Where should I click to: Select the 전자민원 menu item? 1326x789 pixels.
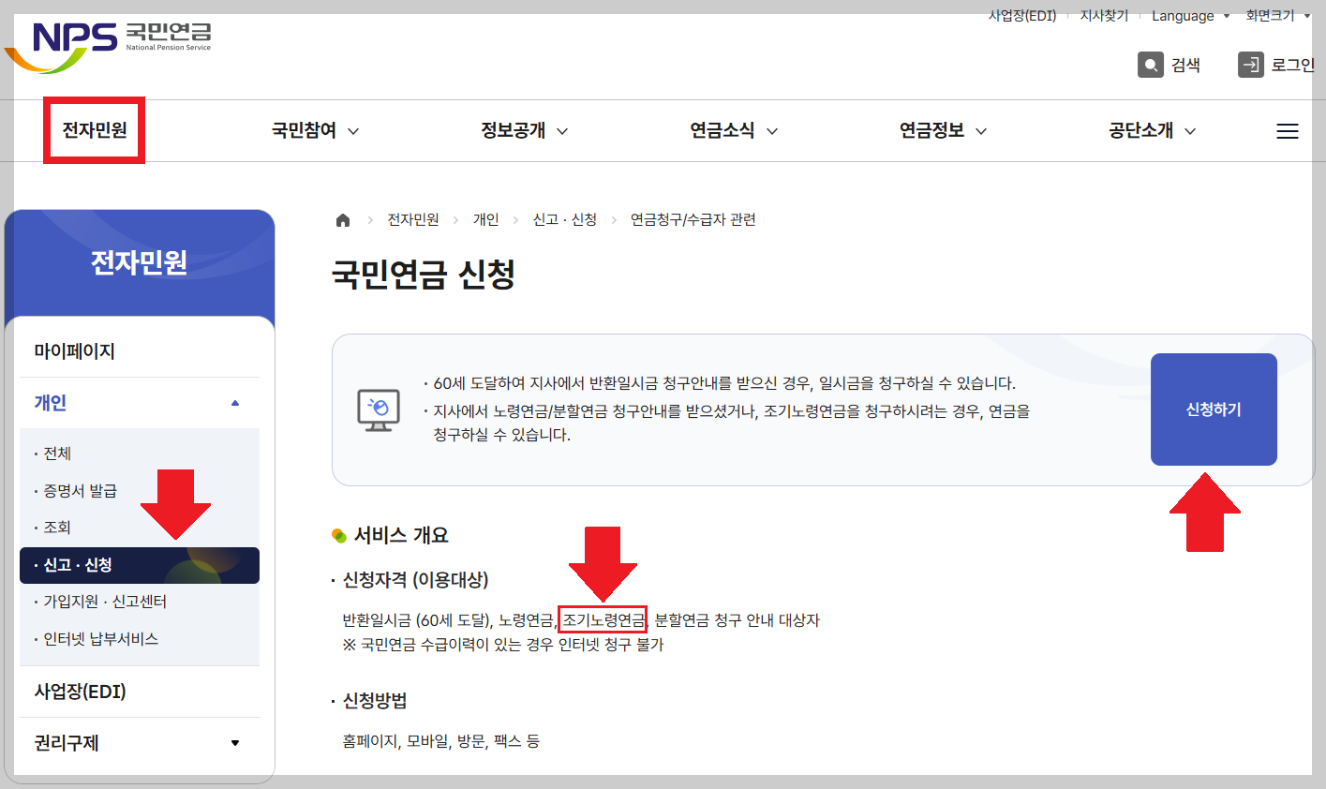[x=94, y=130]
